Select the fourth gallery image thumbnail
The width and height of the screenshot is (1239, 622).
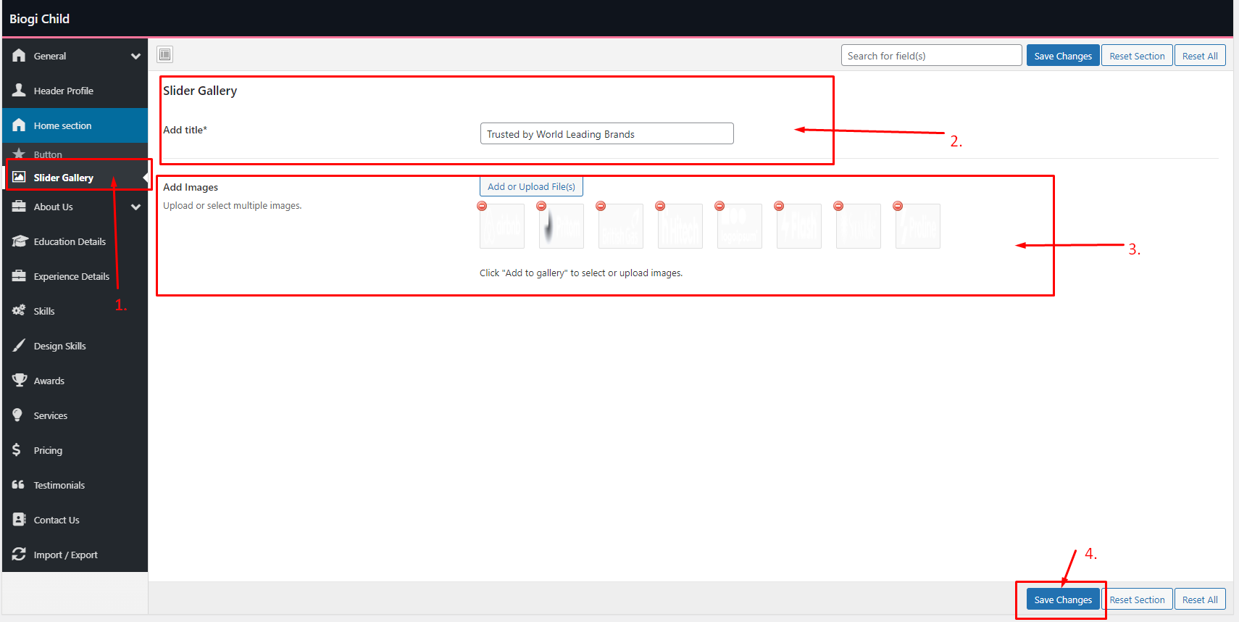coord(680,226)
